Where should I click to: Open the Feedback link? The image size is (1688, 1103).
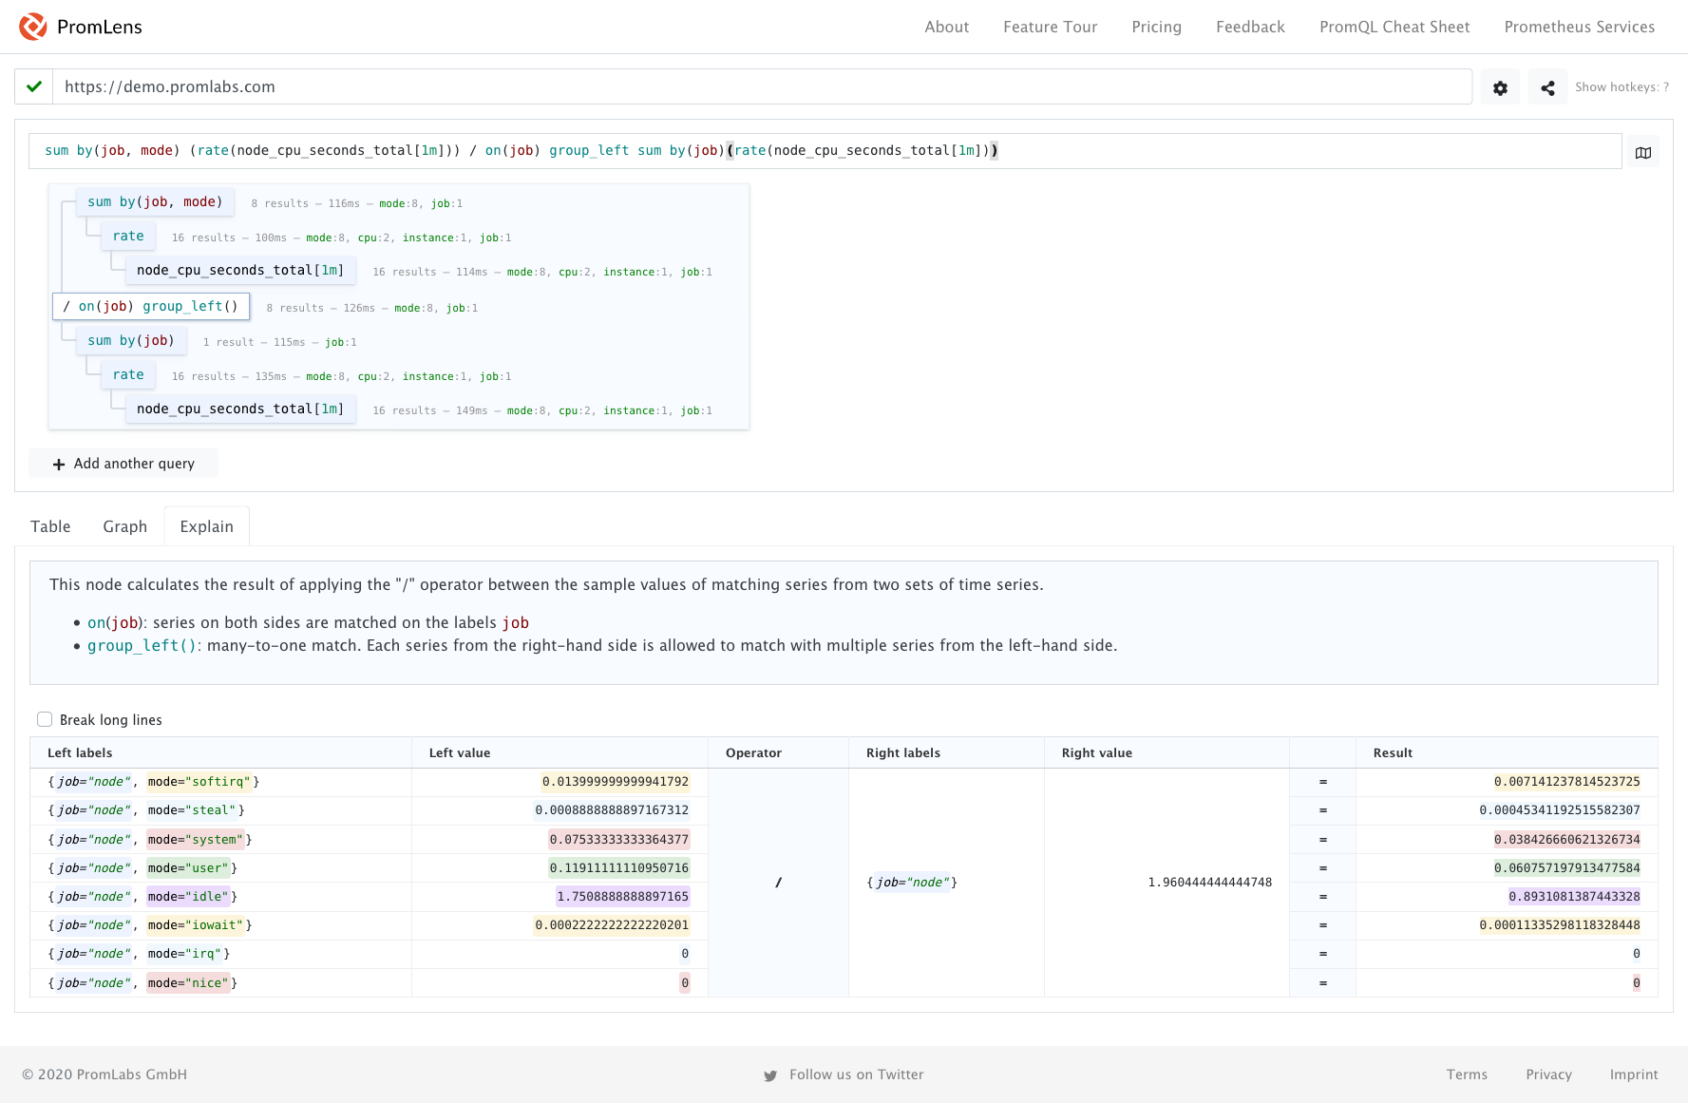tap(1250, 27)
